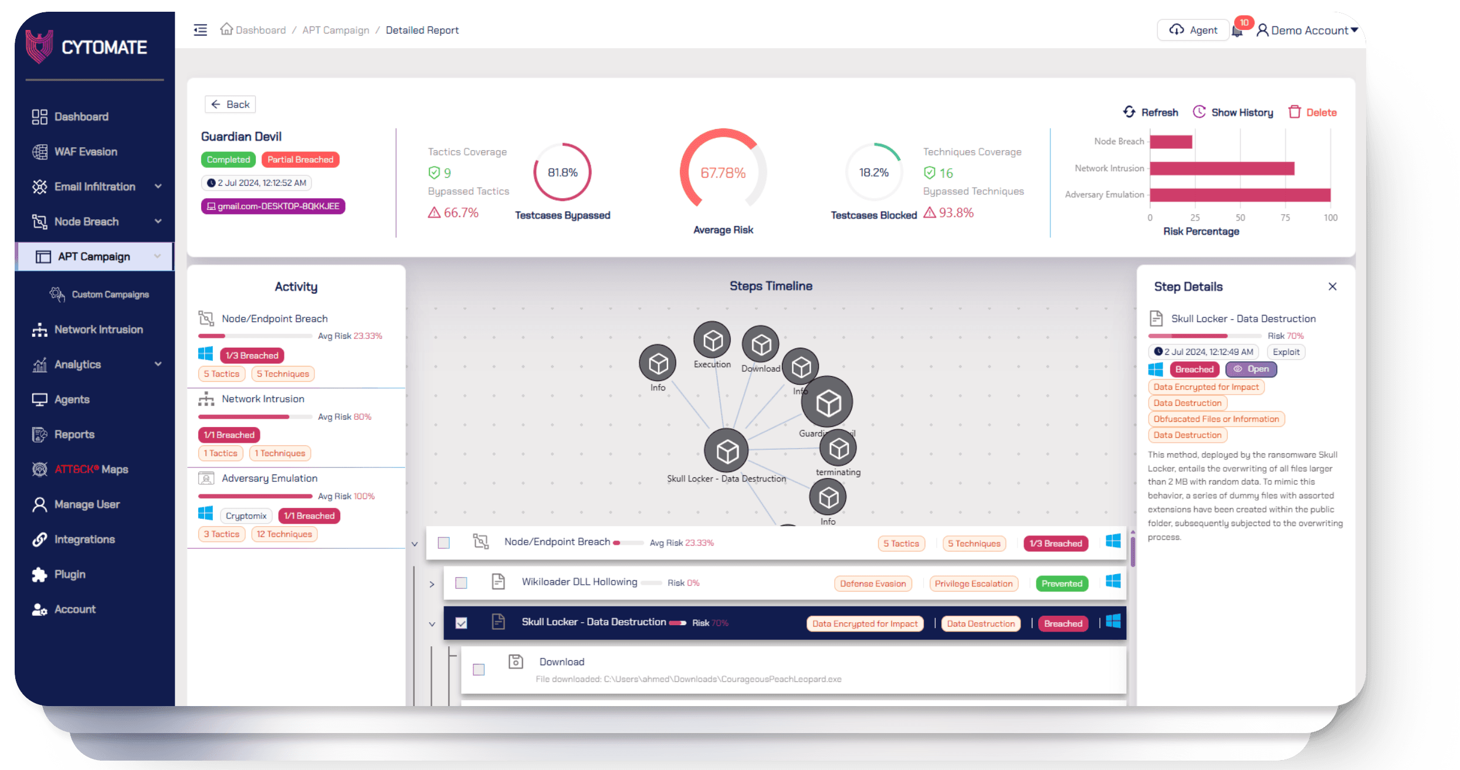
Task: Select the large Guardian Devil node
Action: click(x=827, y=402)
